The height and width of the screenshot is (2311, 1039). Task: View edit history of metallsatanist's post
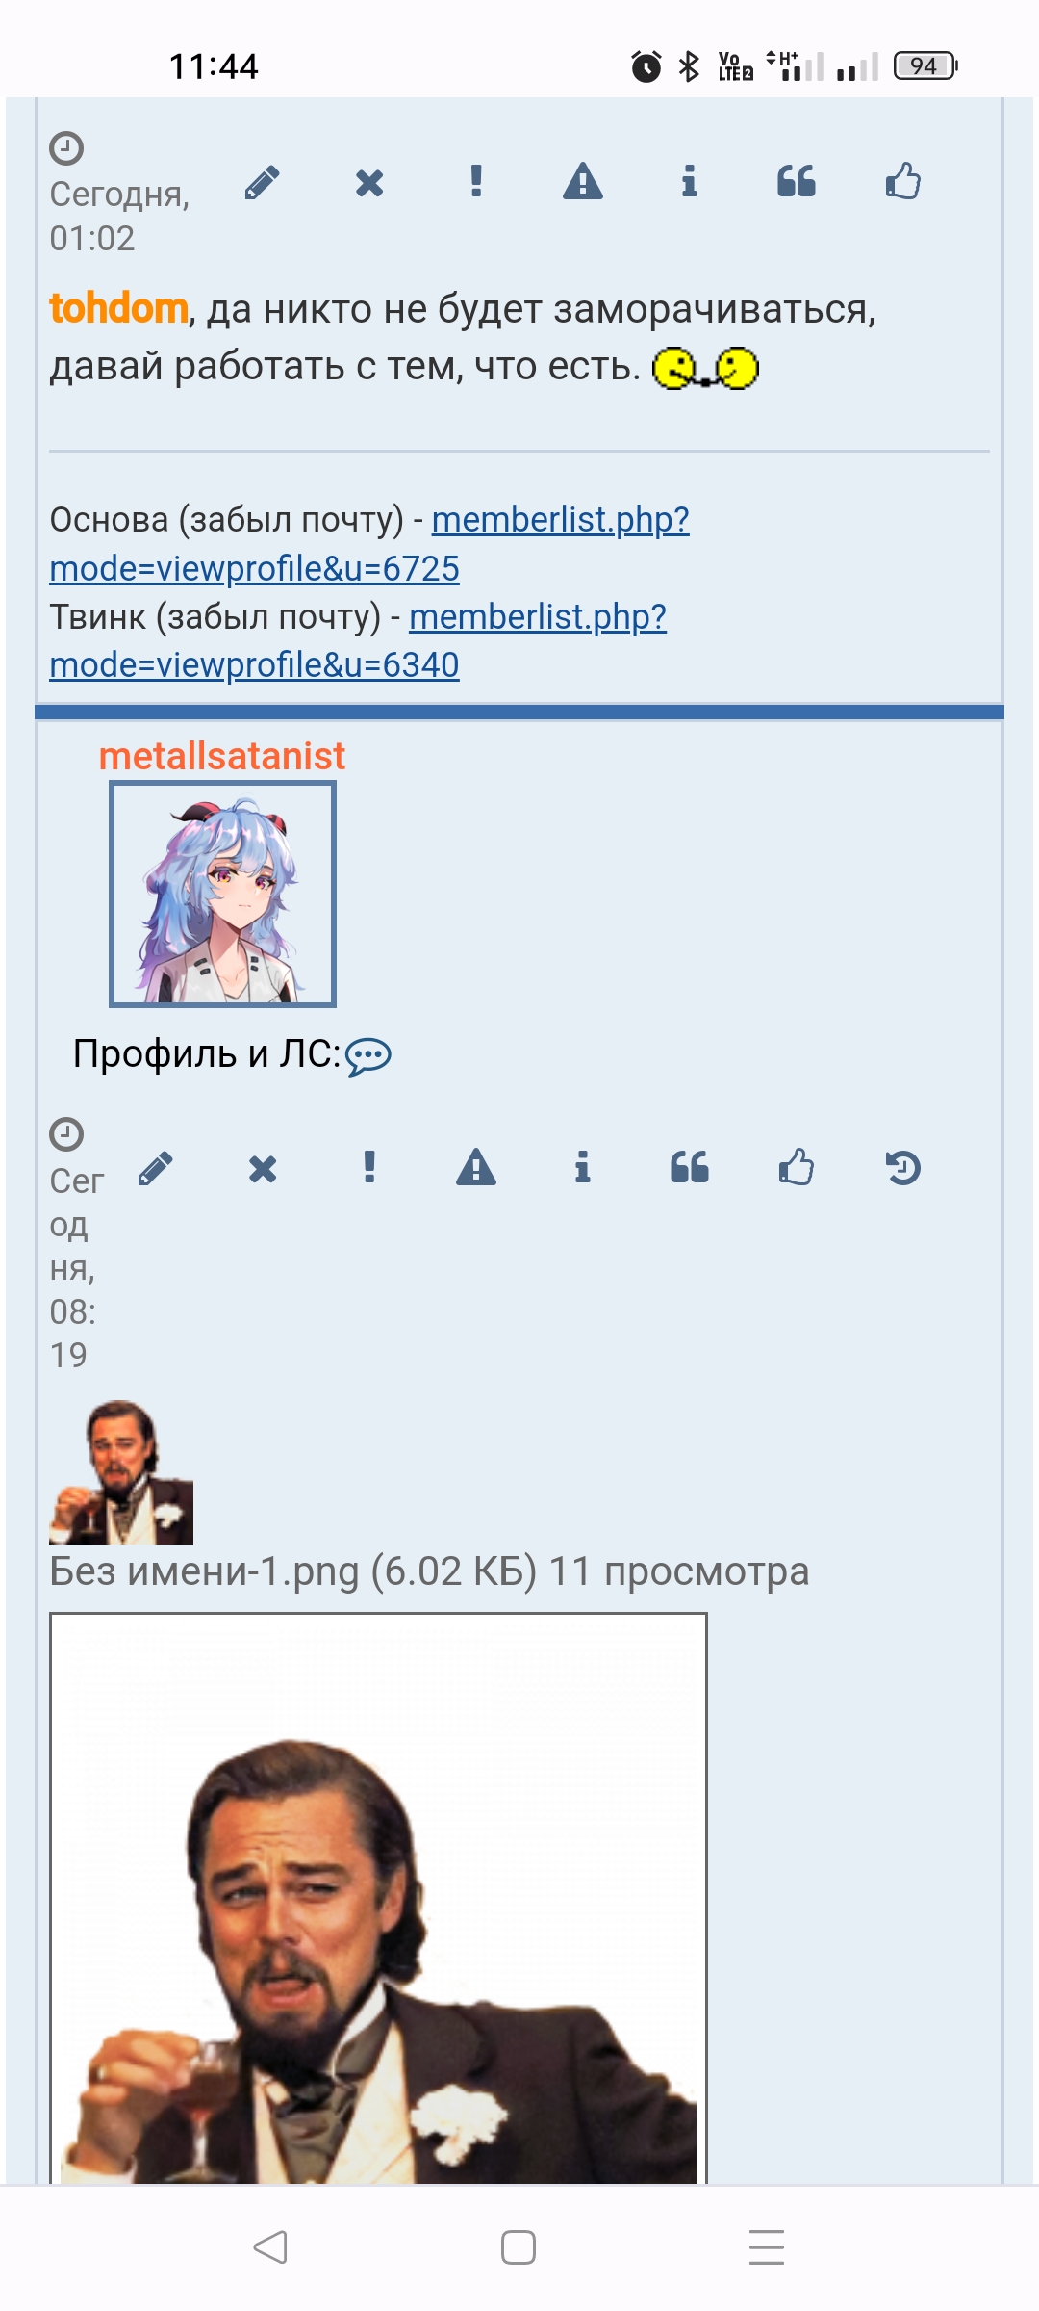(903, 1167)
